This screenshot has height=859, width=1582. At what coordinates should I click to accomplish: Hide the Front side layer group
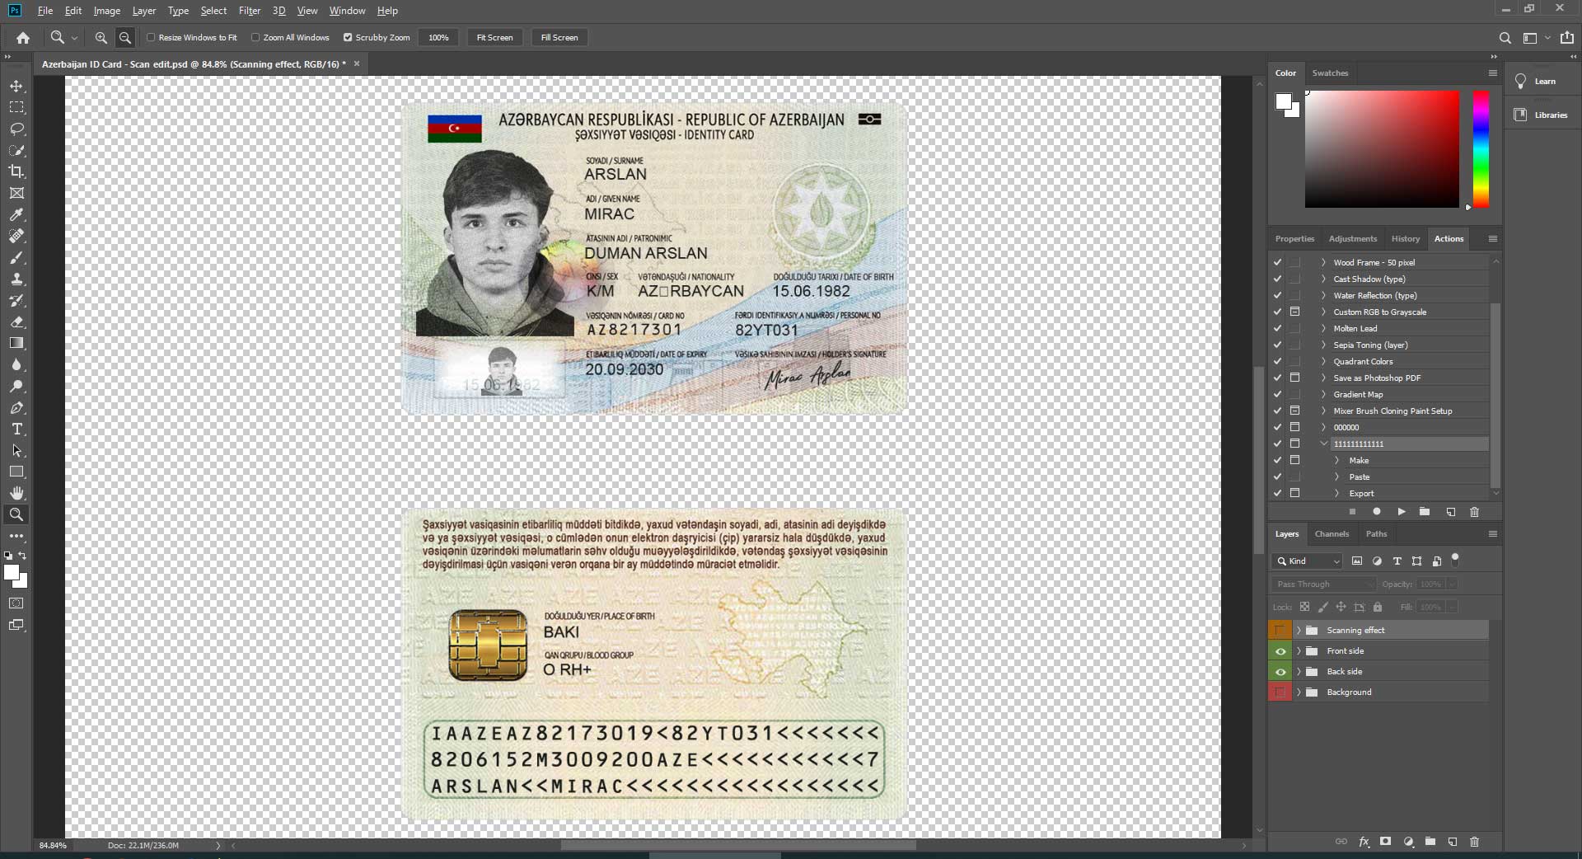1280,651
